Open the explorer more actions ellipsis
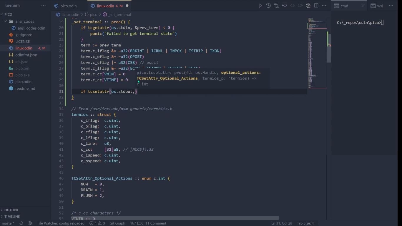Screen dimensions: 402x226 pyautogui.click(x=44, y=6)
